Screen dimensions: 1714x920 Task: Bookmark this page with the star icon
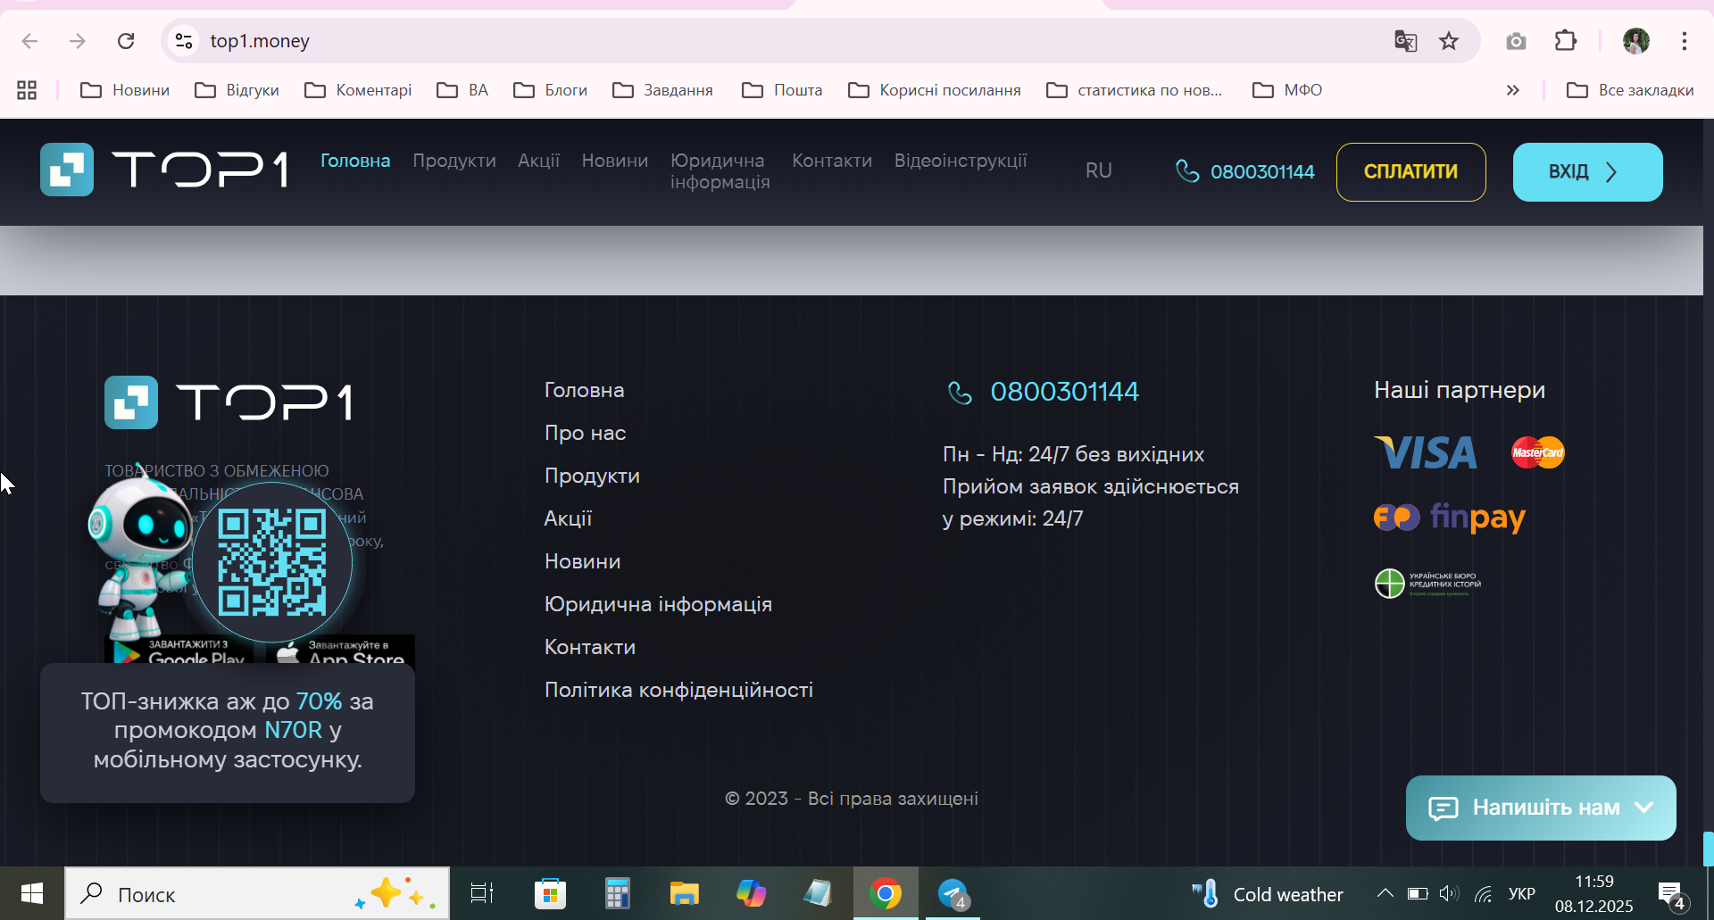click(1449, 41)
